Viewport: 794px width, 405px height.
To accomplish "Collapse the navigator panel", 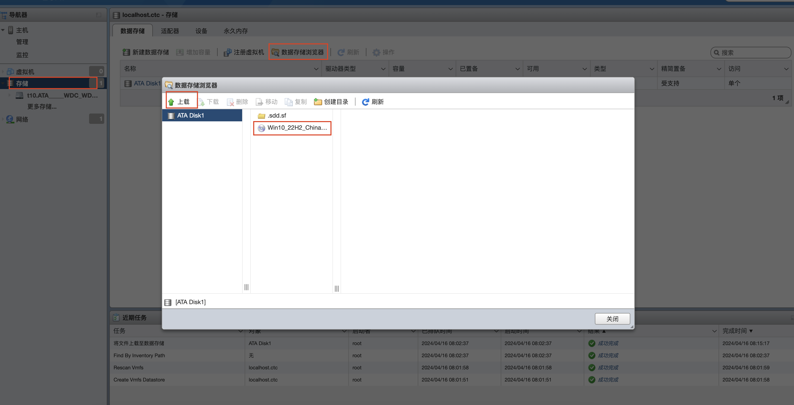I will [99, 15].
